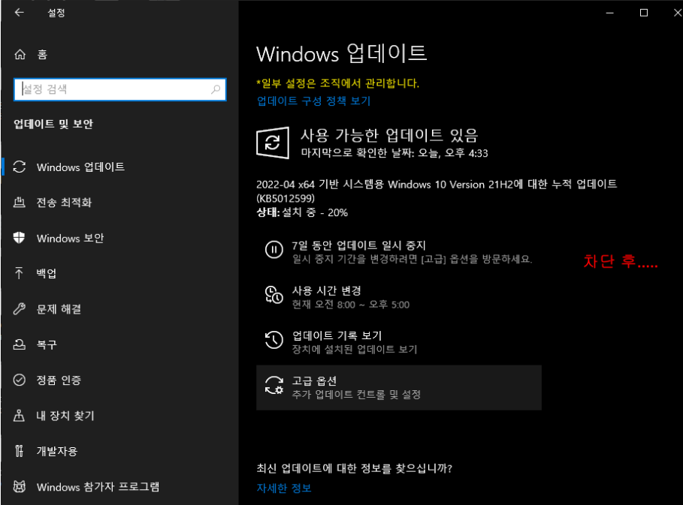Image resolution: width=683 pixels, height=505 pixels.
Task: Click the Windows 보안 shield icon
Action: [20, 238]
